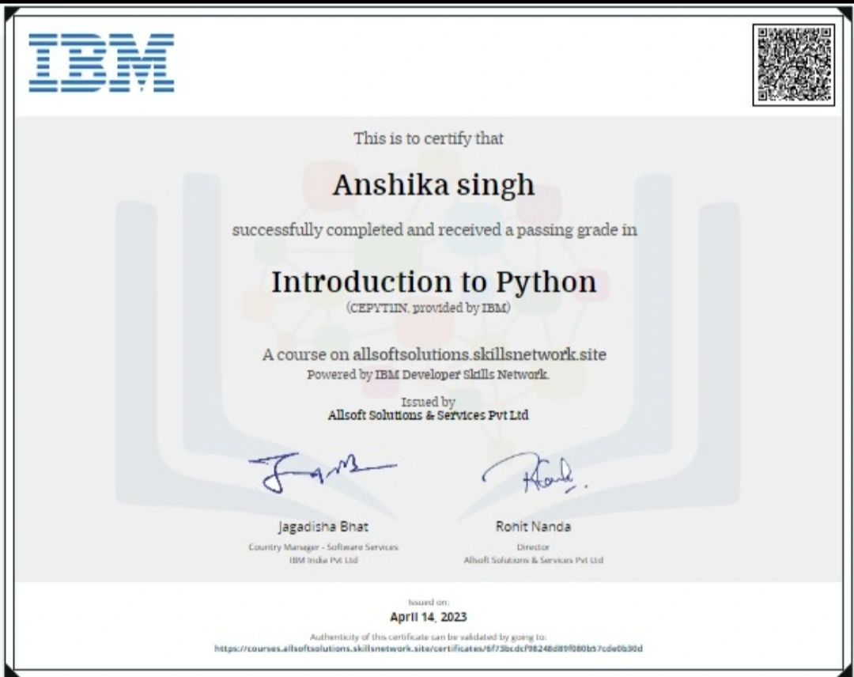Image resolution: width=854 pixels, height=677 pixels.
Task: Select the recipient name Anshika singh
Action: (x=433, y=186)
